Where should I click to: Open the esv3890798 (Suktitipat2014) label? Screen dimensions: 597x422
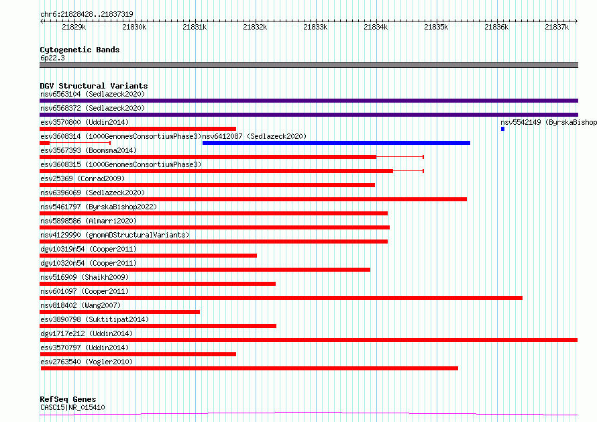click(x=95, y=319)
